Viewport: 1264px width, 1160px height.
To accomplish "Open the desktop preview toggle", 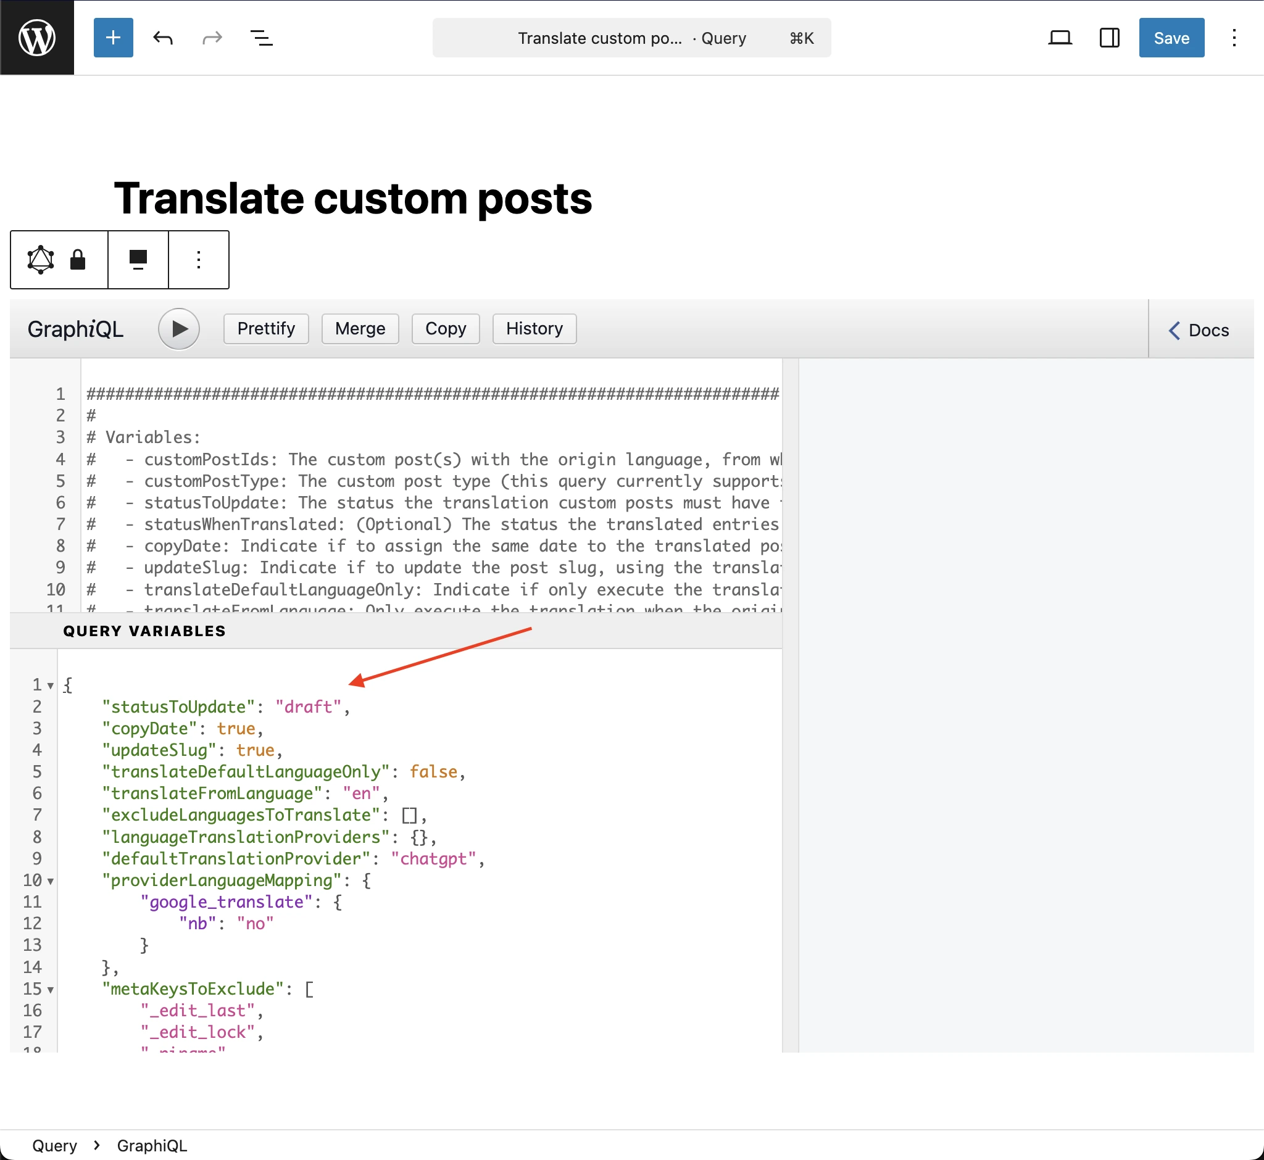I will (1060, 38).
